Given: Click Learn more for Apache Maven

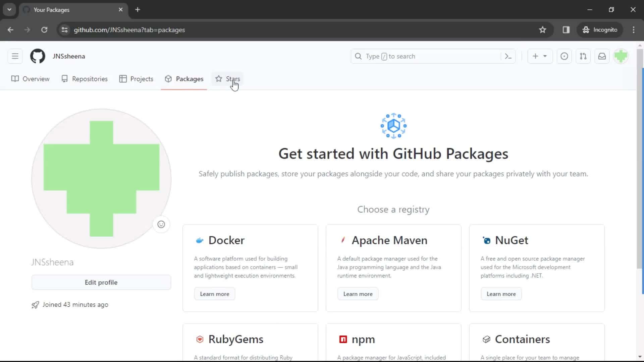Looking at the screenshot, I should [357, 294].
